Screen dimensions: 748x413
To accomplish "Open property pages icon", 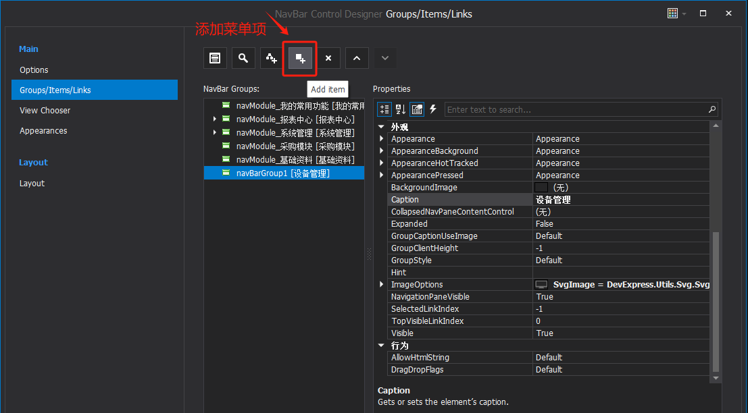I will (x=417, y=109).
